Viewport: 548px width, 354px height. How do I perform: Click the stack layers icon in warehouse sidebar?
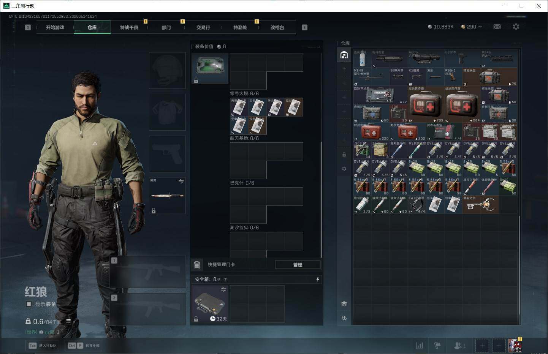tap(344, 303)
